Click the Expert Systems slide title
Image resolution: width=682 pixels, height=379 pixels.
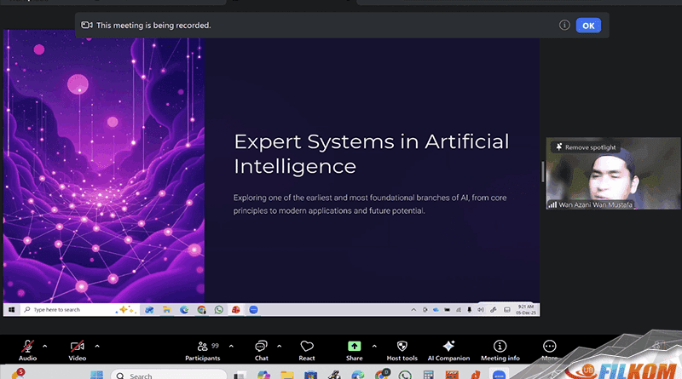tap(371, 152)
